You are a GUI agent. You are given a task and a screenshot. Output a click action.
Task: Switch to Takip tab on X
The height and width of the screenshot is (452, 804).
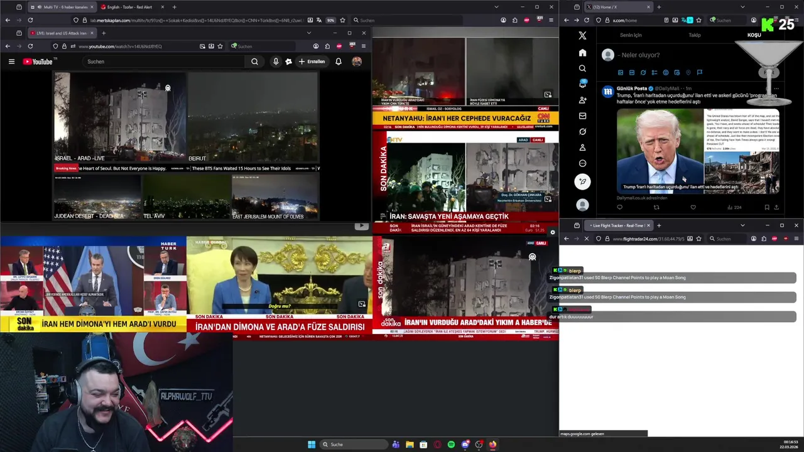[695, 35]
